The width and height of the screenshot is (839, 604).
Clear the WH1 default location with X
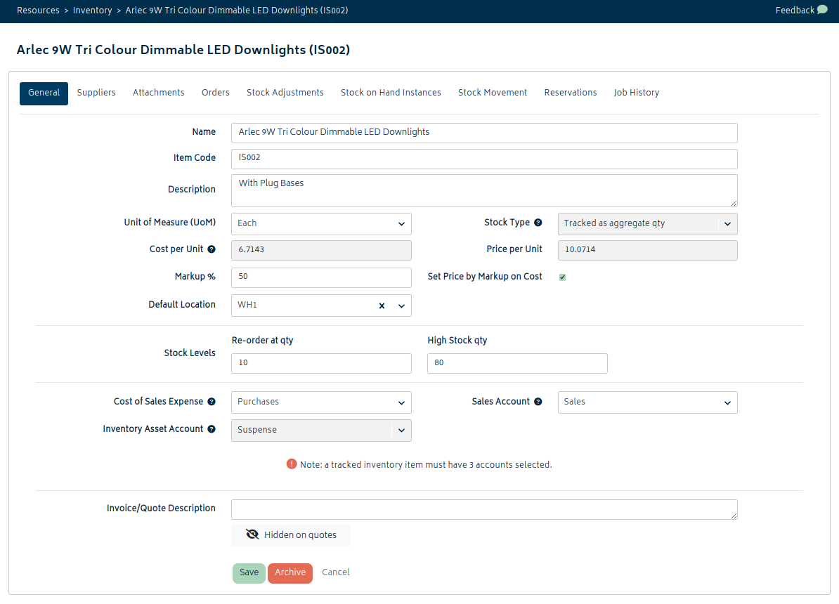point(382,306)
